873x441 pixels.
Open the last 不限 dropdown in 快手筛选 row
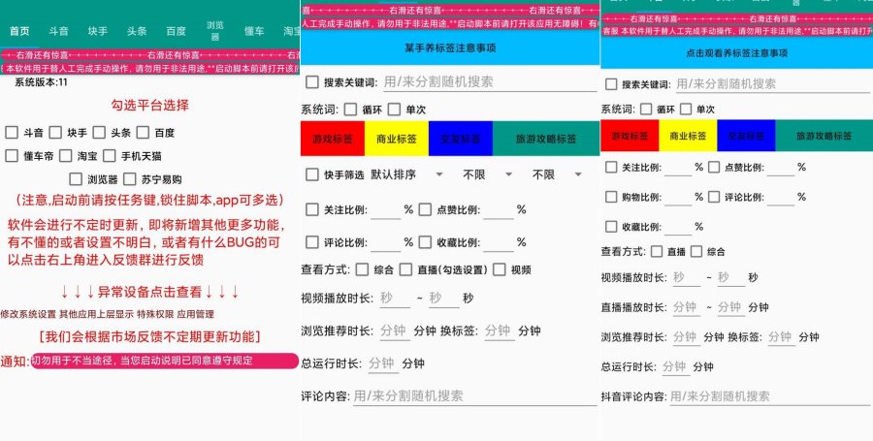557,174
